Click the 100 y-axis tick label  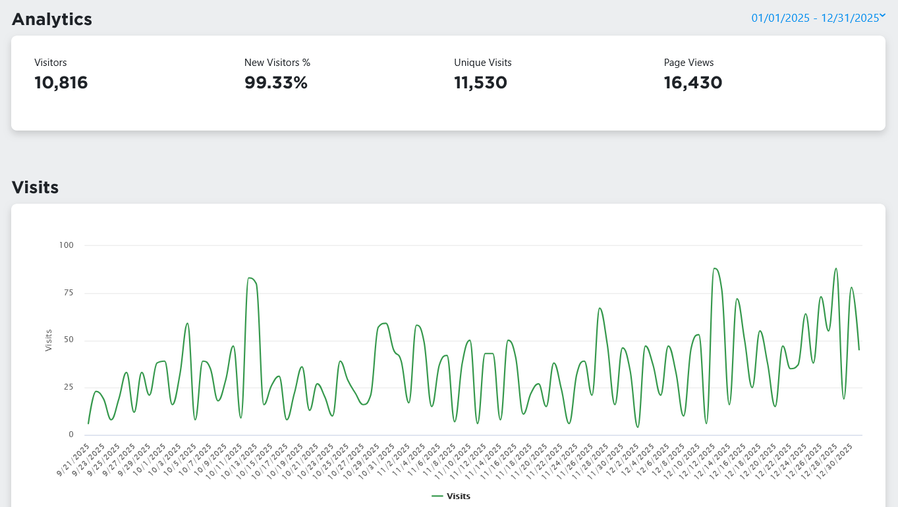(67, 245)
